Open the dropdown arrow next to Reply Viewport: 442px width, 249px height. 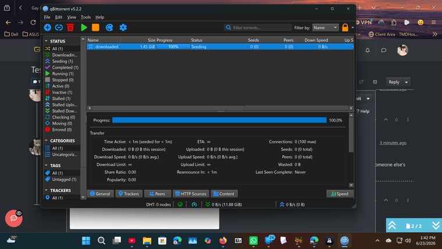(407, 82)
